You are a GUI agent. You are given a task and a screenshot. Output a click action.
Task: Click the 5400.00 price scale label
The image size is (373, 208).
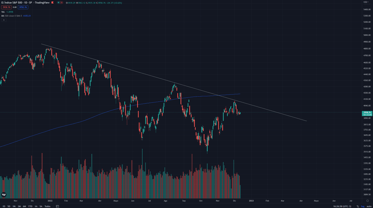tap(367, 9)
